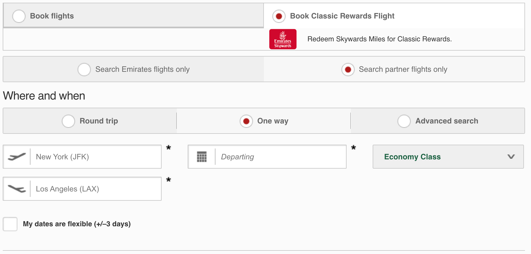Click the Redeem Skywards Miles text
The image size is (531, 254).
[379, 39]
